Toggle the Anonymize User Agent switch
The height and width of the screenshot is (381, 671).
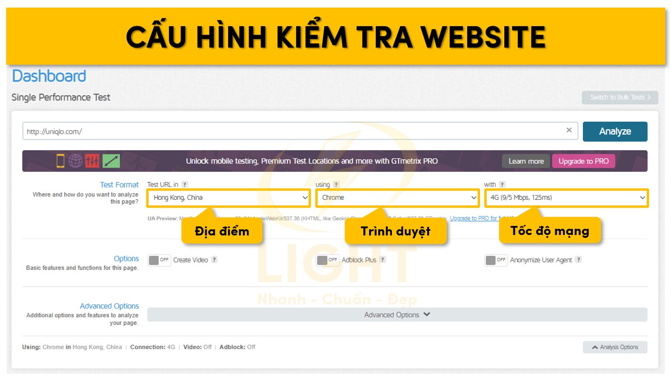[x=496, y=260]
